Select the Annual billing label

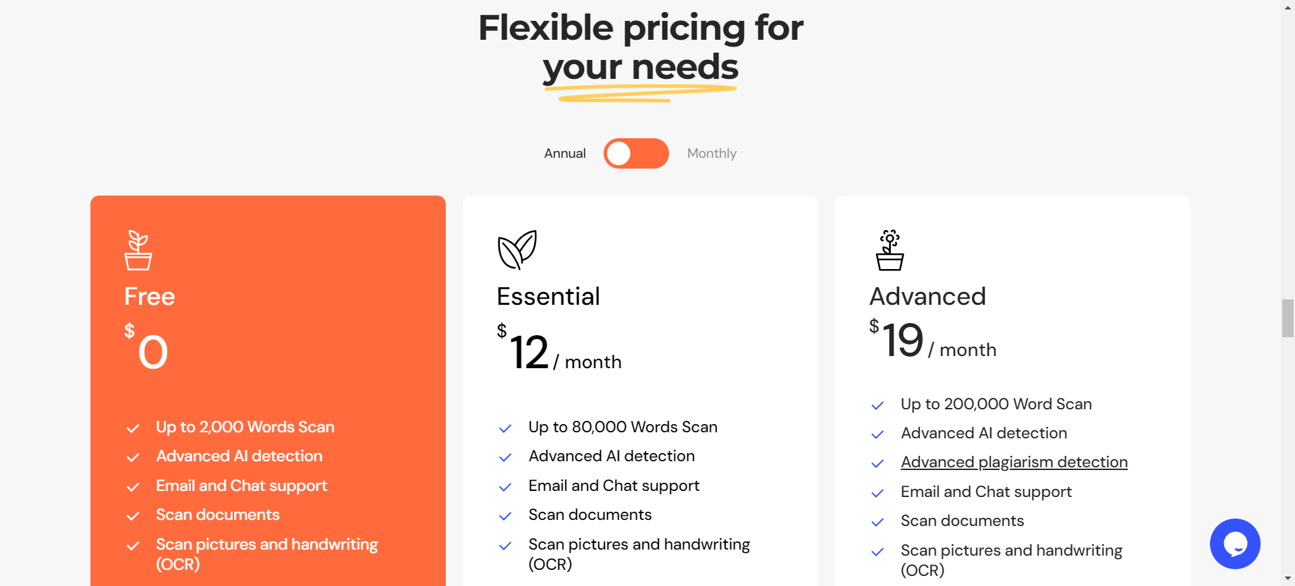coord(565,153)
